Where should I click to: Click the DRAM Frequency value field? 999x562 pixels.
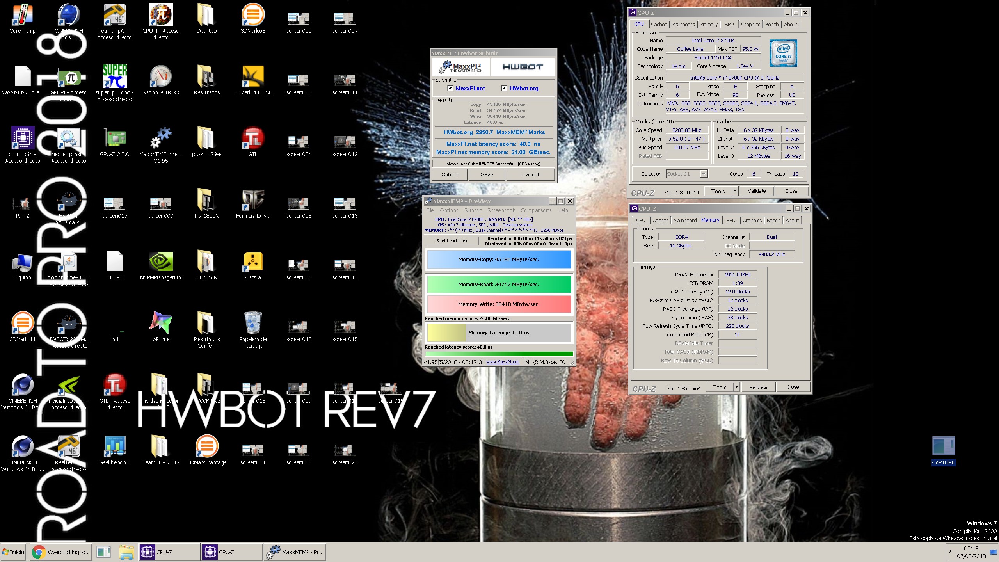tap(738, 274)
